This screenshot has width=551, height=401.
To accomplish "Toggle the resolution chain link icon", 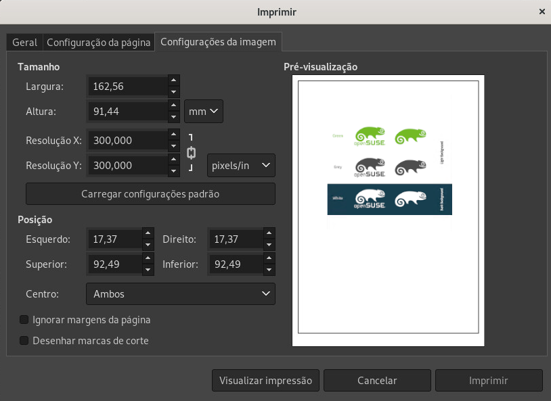I will [191, 153].
